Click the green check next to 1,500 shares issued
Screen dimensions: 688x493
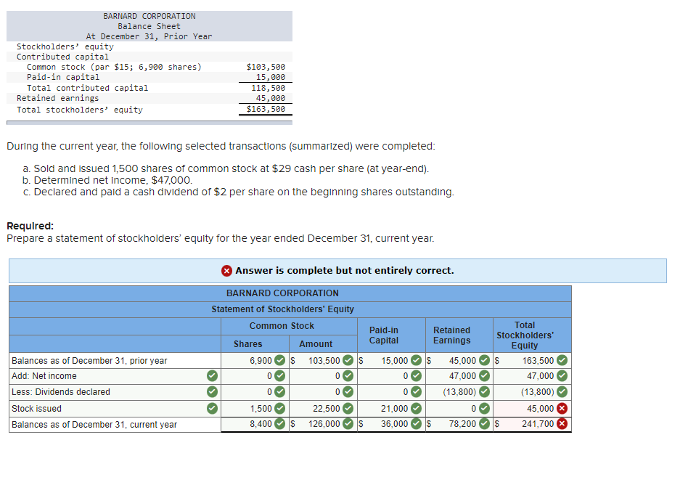pos(279,409)
